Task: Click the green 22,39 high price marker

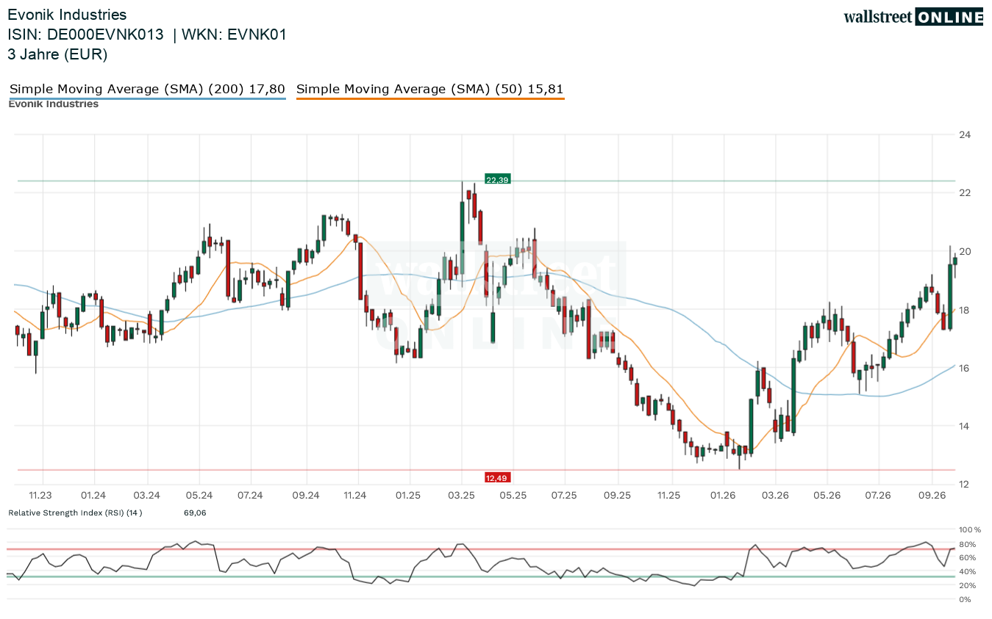Action: [x=497, y=180]
